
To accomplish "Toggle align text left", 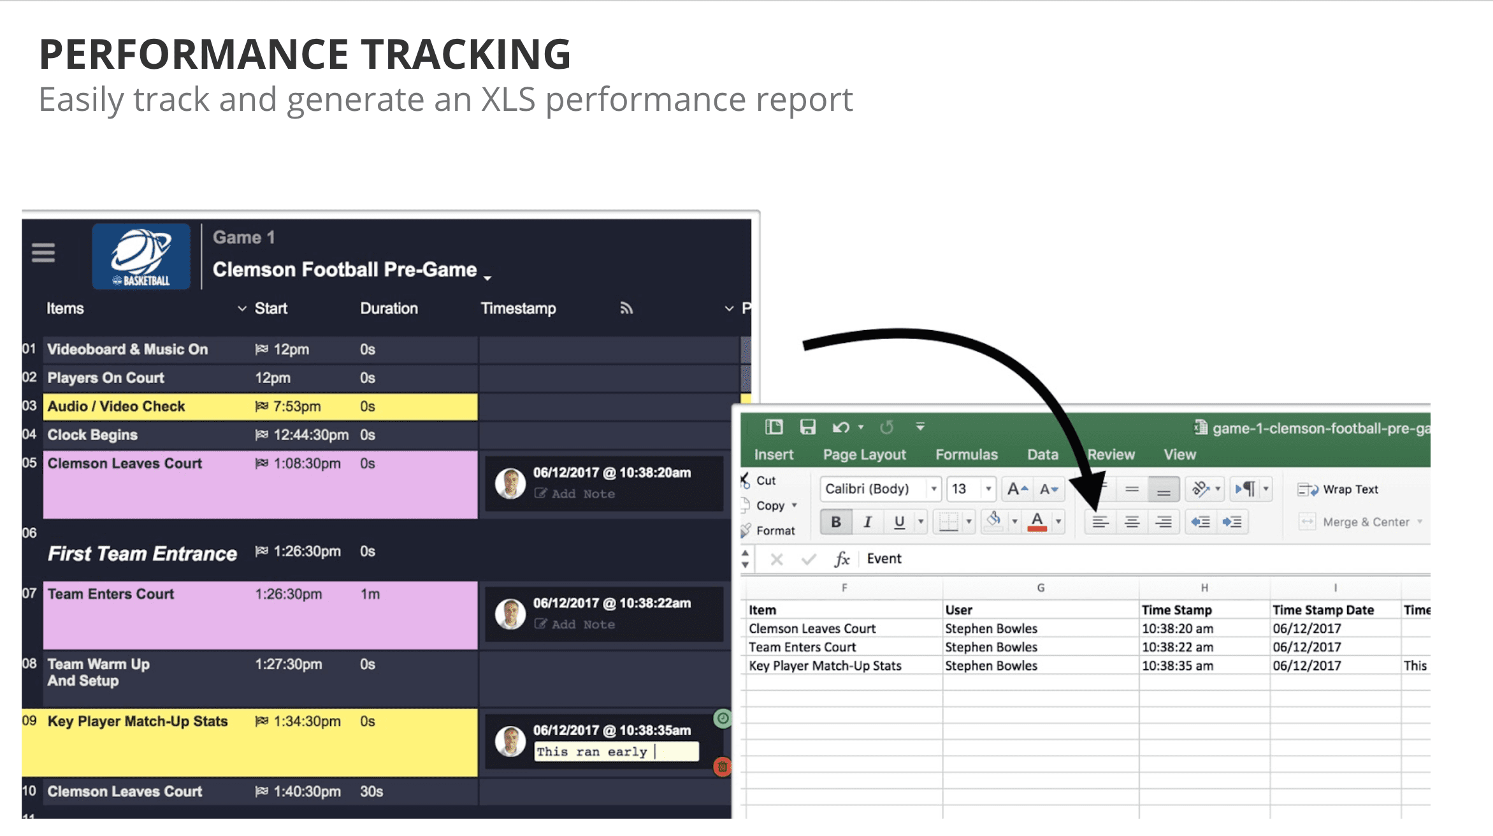I will (x=1100, y=522).
